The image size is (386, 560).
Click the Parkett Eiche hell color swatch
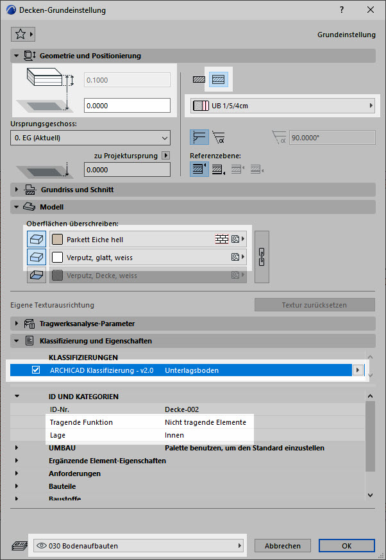tap(57, 240)
